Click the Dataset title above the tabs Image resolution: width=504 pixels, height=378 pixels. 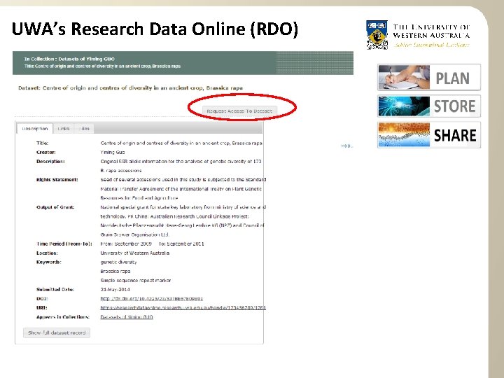point(130,87)
